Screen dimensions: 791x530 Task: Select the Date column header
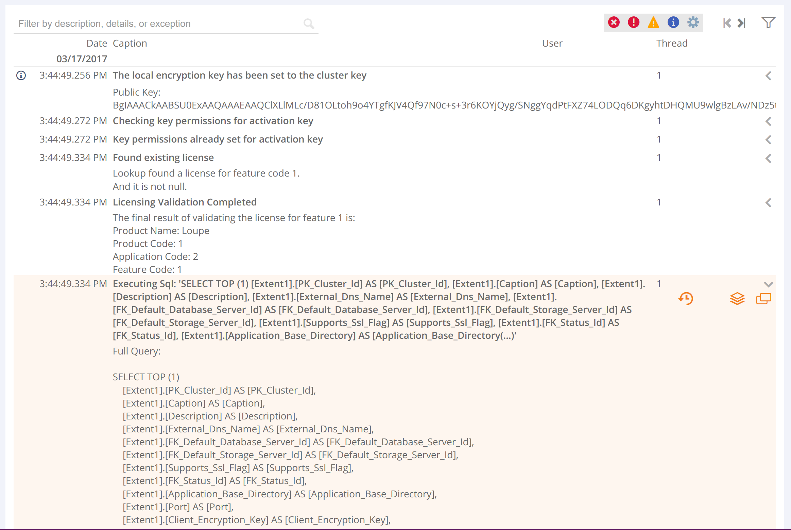pos(97,43)
